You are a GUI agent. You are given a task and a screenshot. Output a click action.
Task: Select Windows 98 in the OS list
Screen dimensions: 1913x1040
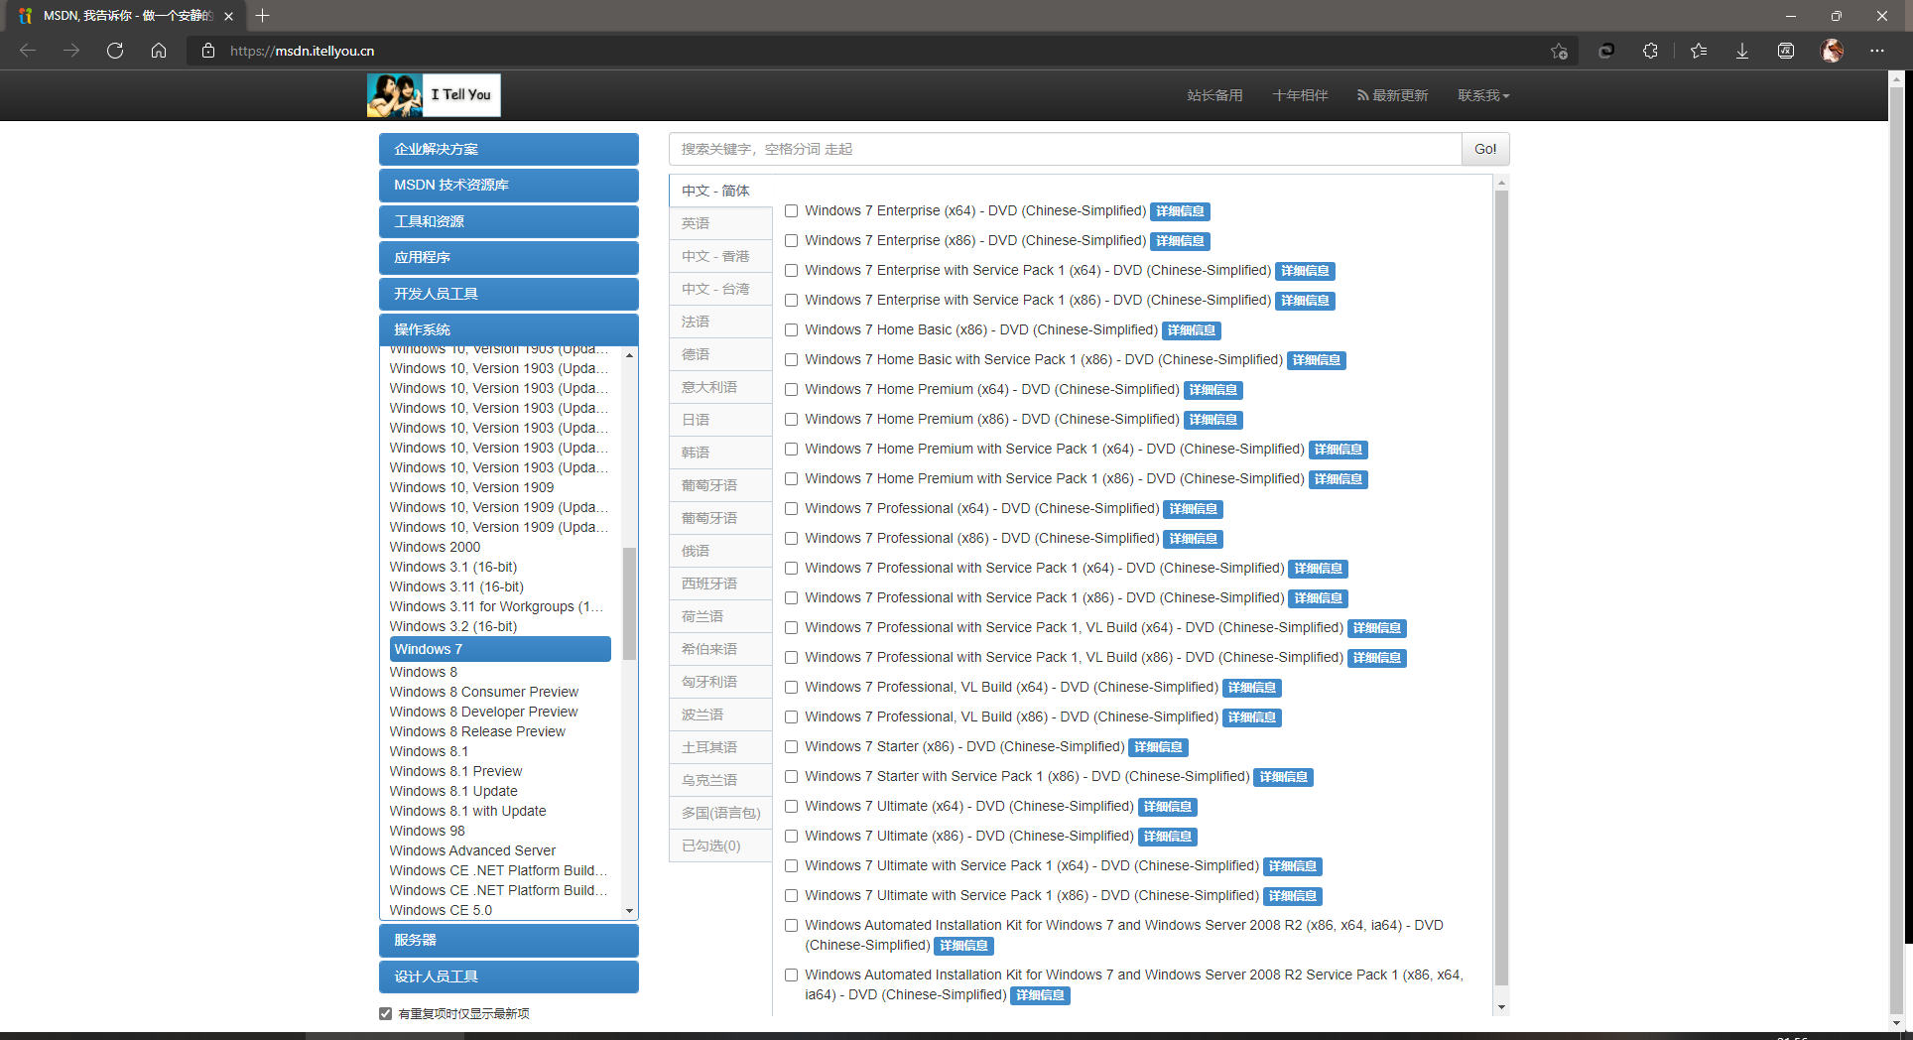pos(427,831)
